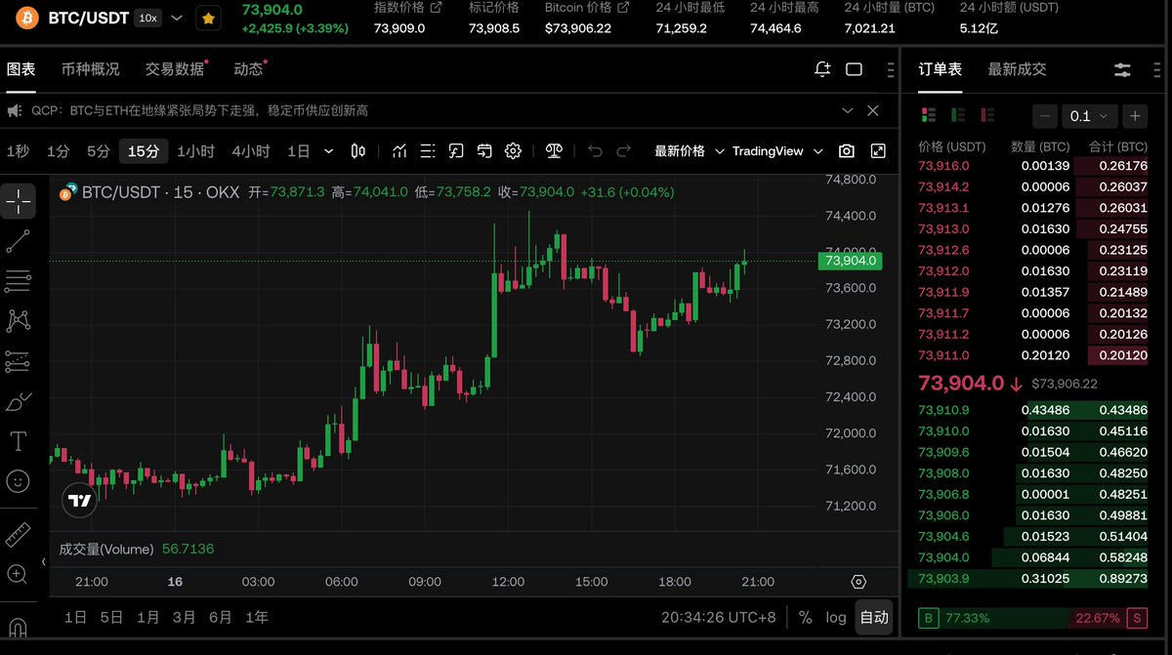Viewport: 1172px width, 655px height.
Task: Set chart range to 1年
Action: click(x=257, y=617)
